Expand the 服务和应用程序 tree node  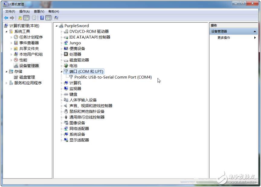[6, 83]
